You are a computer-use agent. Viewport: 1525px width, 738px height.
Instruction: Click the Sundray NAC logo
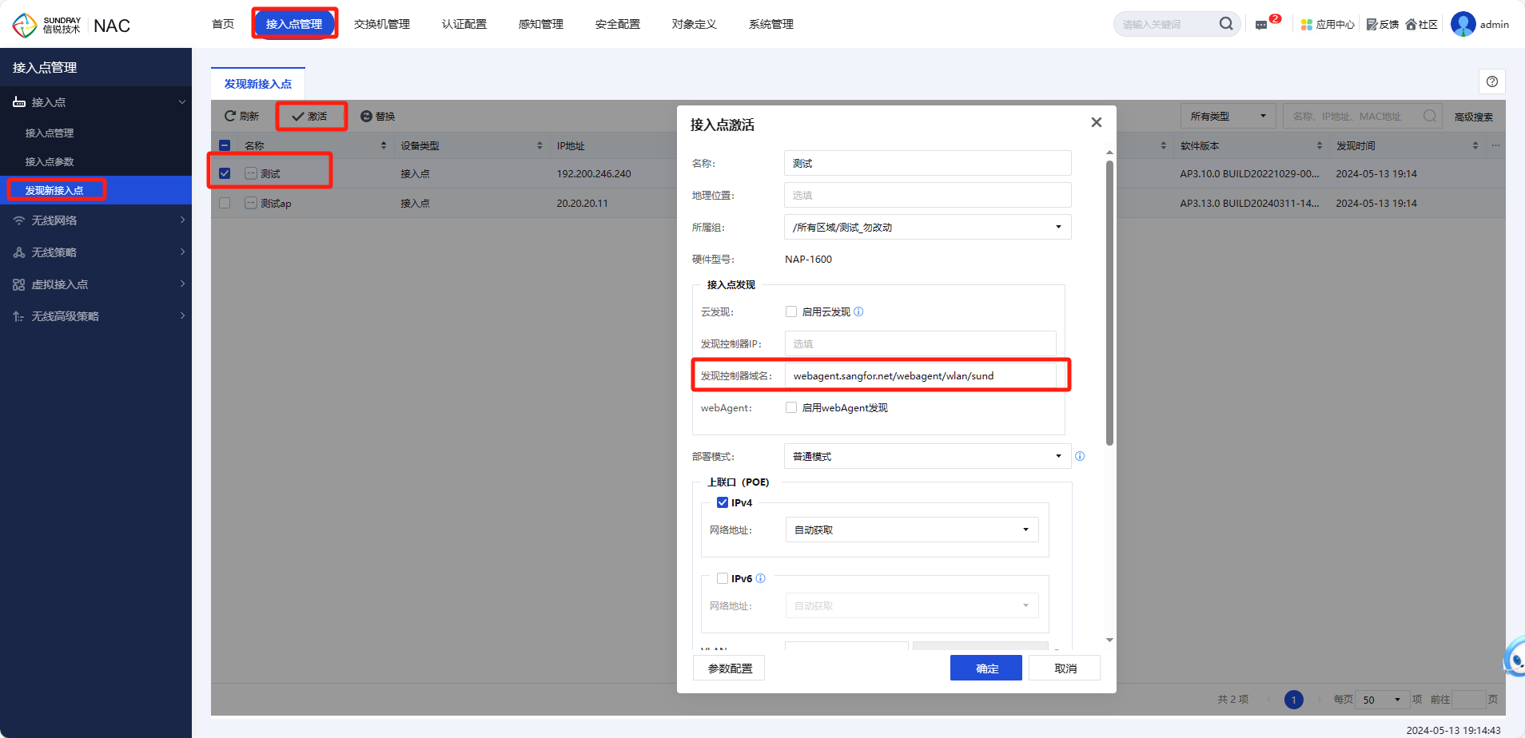click(x=71, y=25)
